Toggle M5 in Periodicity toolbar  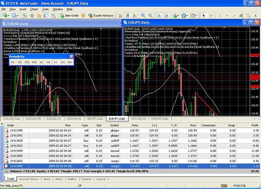[20, 62]
